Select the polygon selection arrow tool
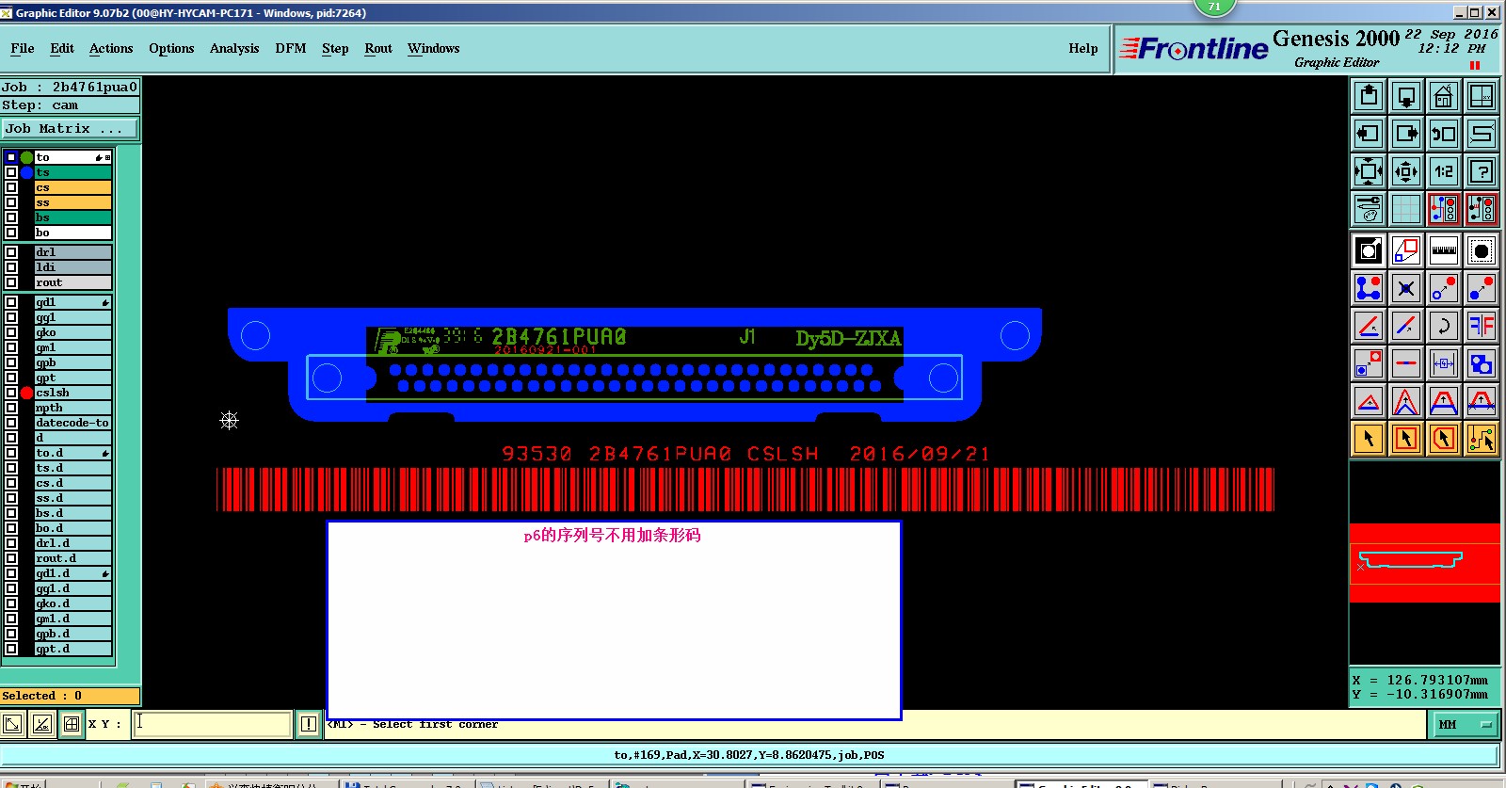Screen dimensions: 1506x788 click(1444, 439)
